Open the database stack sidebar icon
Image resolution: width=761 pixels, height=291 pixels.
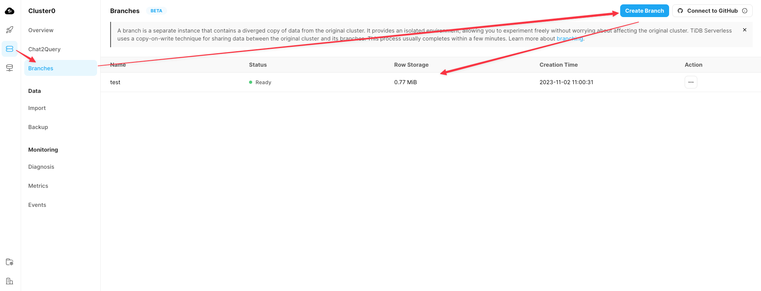click(x=10, y=68)
